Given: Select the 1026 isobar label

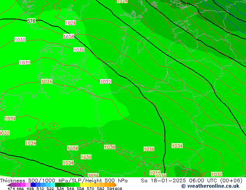Looking at the screenshot, I should coord(70,23).
